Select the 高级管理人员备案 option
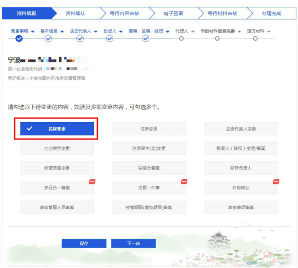The image size is (298, 268). click(x=57, y=208)
